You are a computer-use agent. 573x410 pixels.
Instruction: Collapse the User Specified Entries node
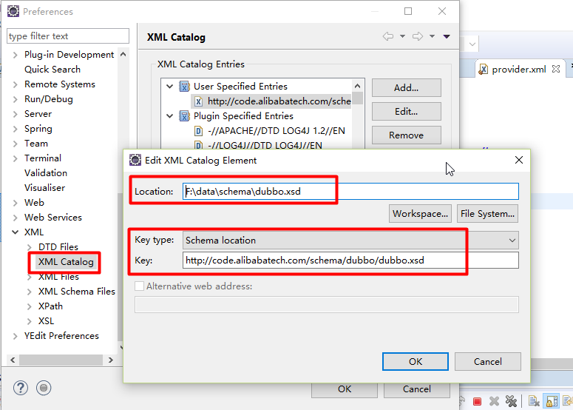pos(169,87)
